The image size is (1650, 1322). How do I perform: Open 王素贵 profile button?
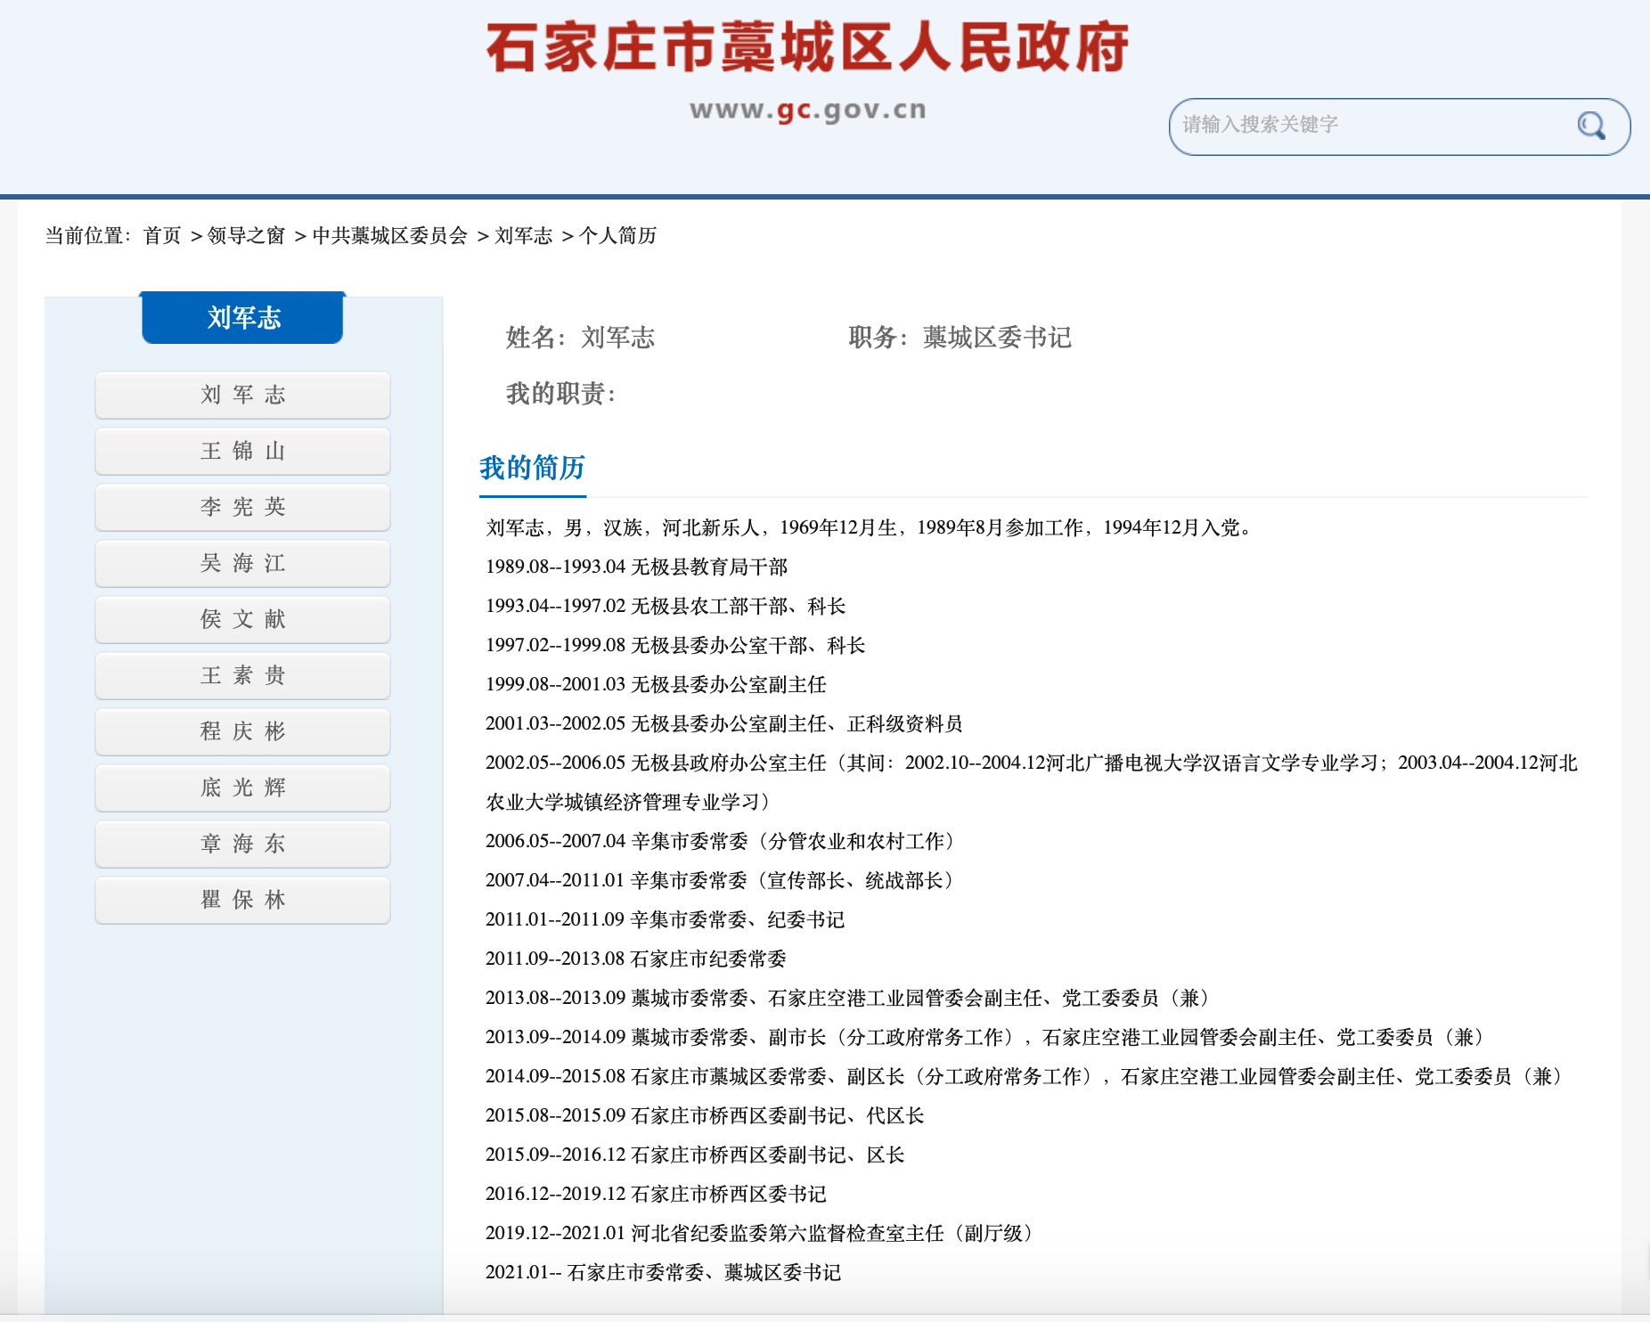(x=242, y=675)
